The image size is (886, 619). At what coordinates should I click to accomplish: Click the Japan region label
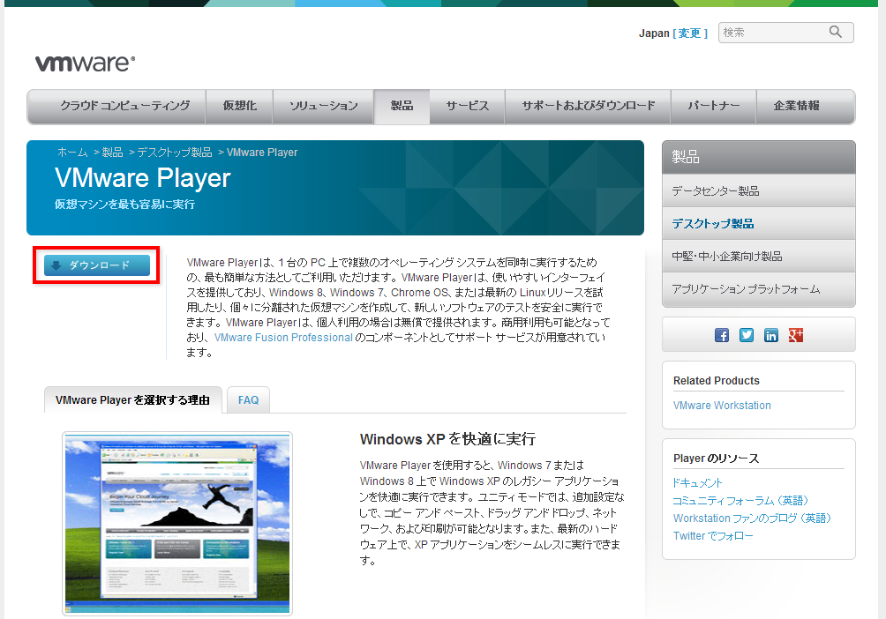pyautogui.click(x=654, y=34)
